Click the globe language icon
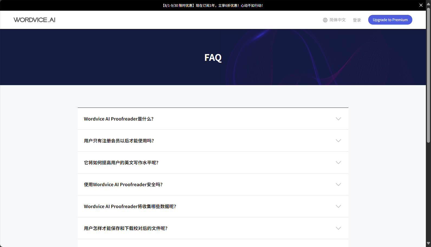 pyautogui.click(x=325, y=20)
